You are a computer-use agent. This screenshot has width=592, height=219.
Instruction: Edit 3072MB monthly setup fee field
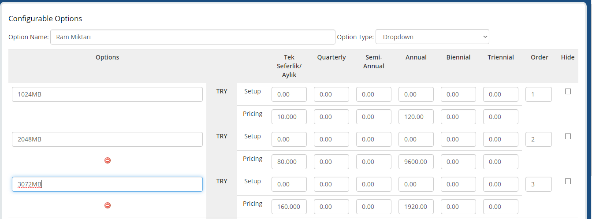coord(289,184)
